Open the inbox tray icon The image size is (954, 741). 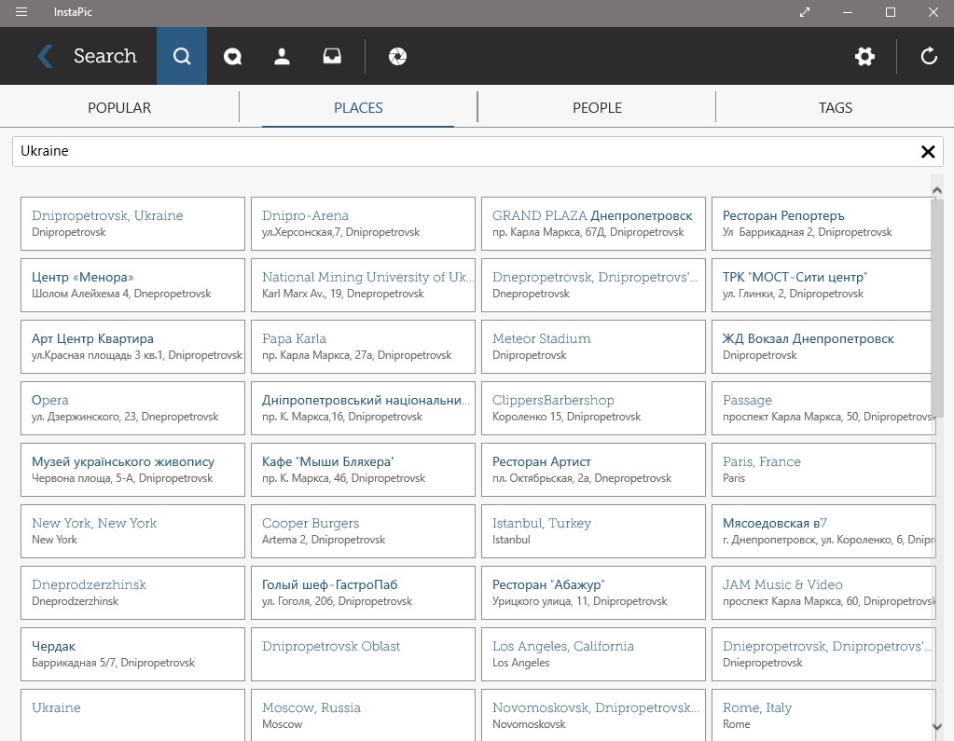(x=332, y=57)
